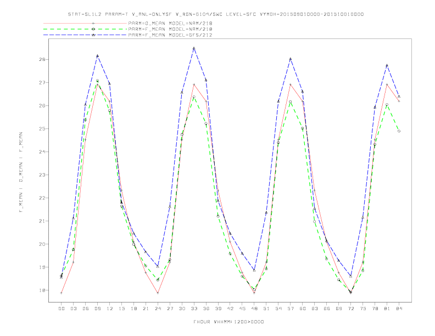Click y-axis tick value 21
435x336 pixels.
coord(42,221)
